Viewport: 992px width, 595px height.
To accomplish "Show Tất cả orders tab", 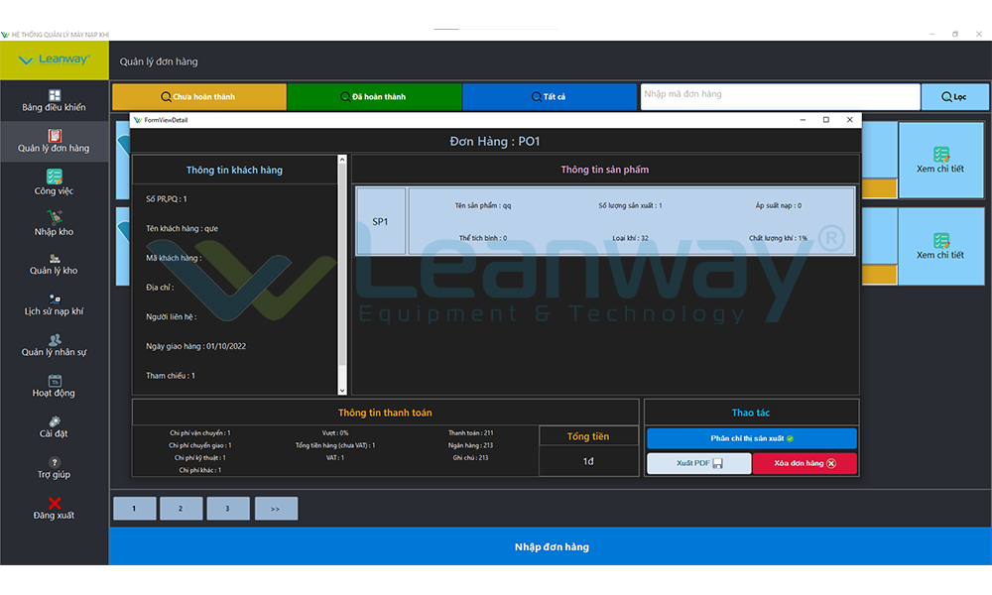I will tap(549, 97).
